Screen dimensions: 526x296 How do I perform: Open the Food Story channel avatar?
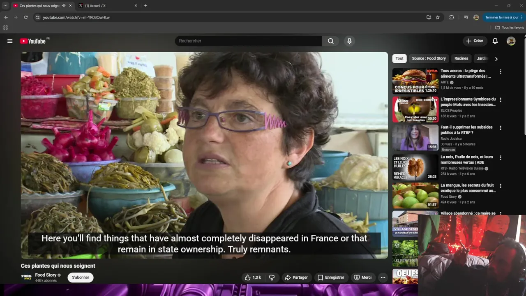26,277
